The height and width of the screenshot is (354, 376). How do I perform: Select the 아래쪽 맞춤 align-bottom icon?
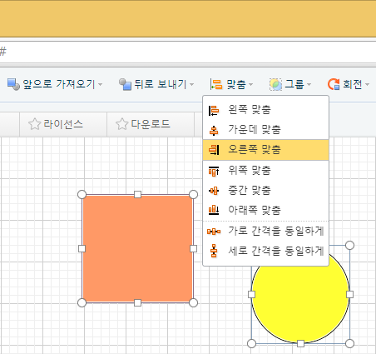pyautogui.click(x=214, y=210)
